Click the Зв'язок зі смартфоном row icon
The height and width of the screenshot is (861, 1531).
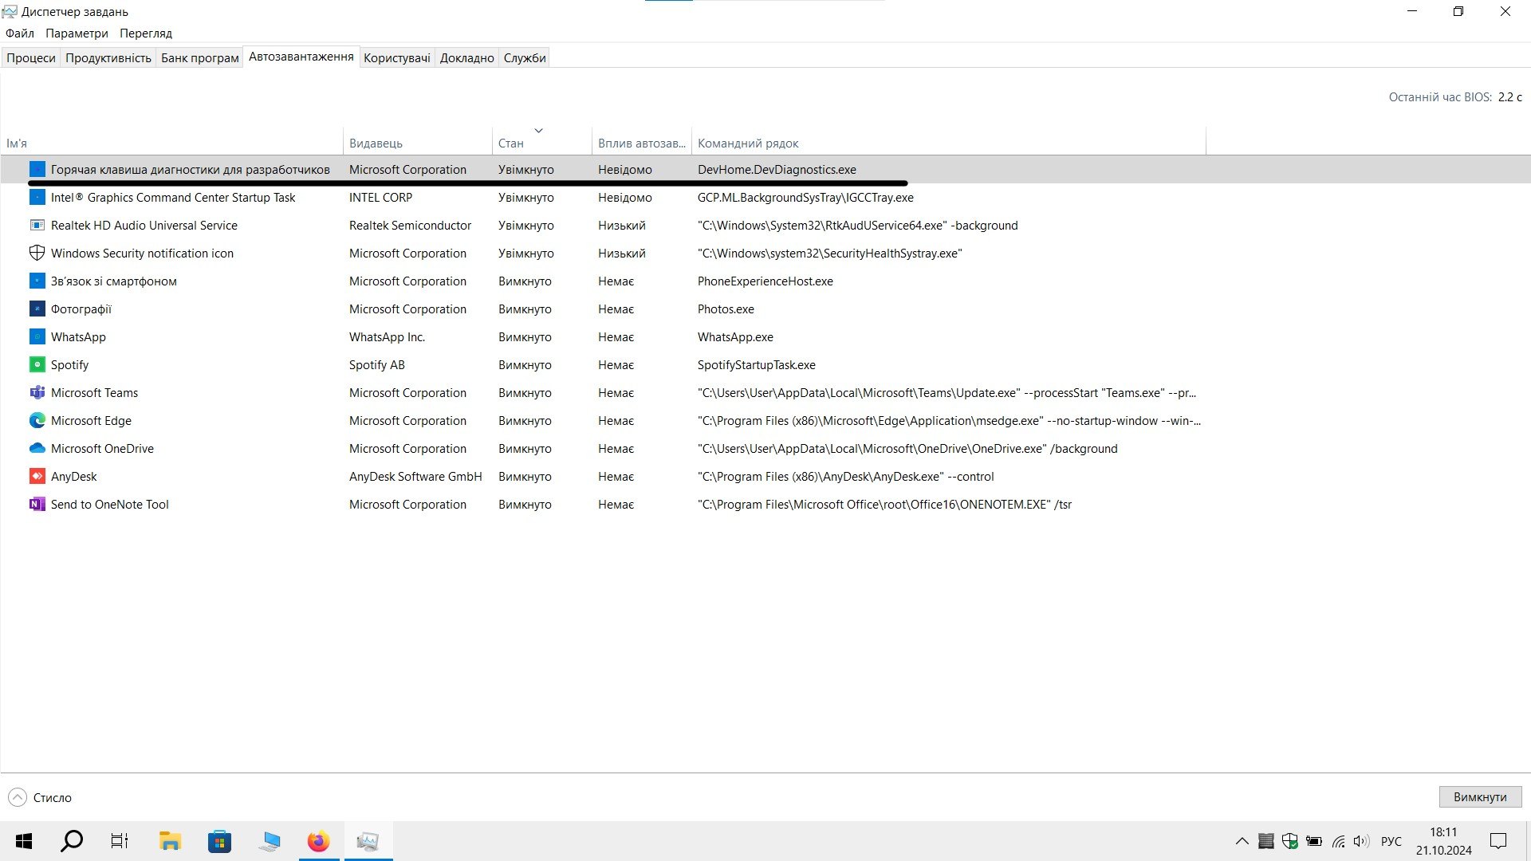coord(37,281)
